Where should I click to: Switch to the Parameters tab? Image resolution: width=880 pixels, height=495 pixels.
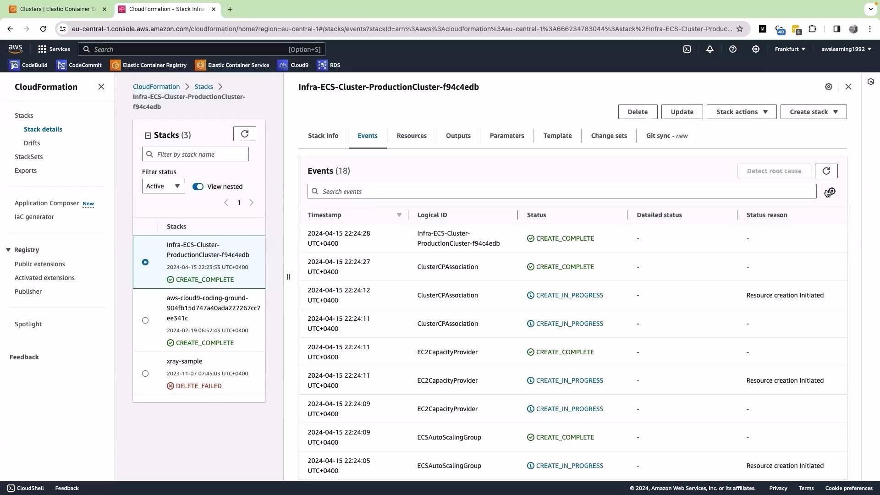tap(507, 136)
